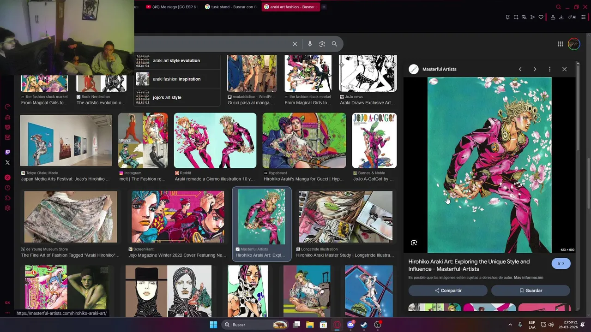Viewport: 591px width, 332px height.
Task: Click the pin icon in browser toolbar
Action: [x=507, y=17]
